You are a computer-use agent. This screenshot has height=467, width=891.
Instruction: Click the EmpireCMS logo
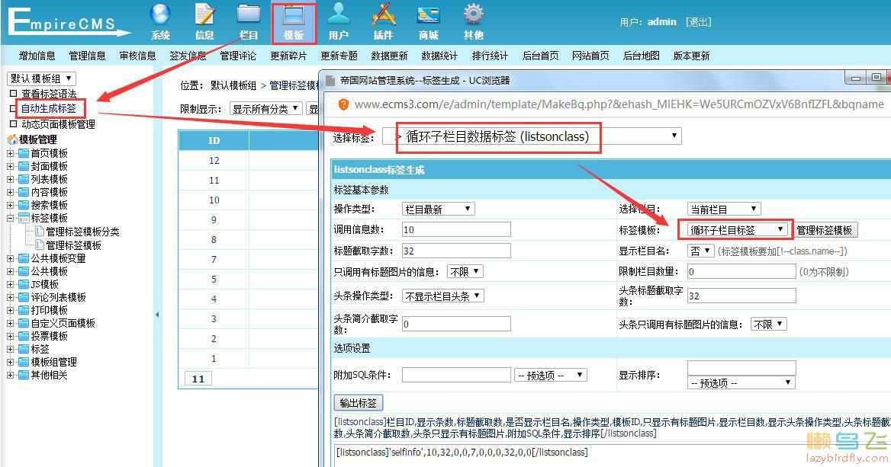click(x=68, y=21)
